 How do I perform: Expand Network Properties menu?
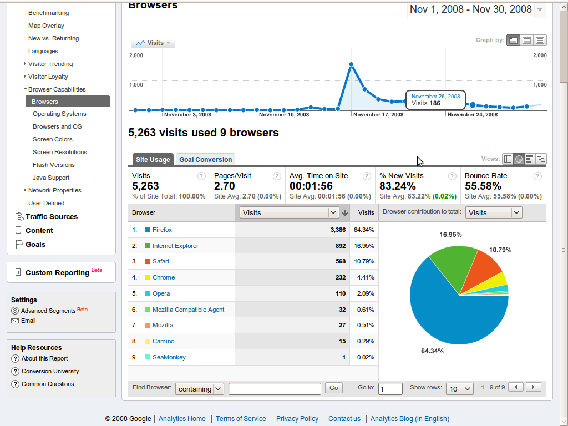point(24,190)
